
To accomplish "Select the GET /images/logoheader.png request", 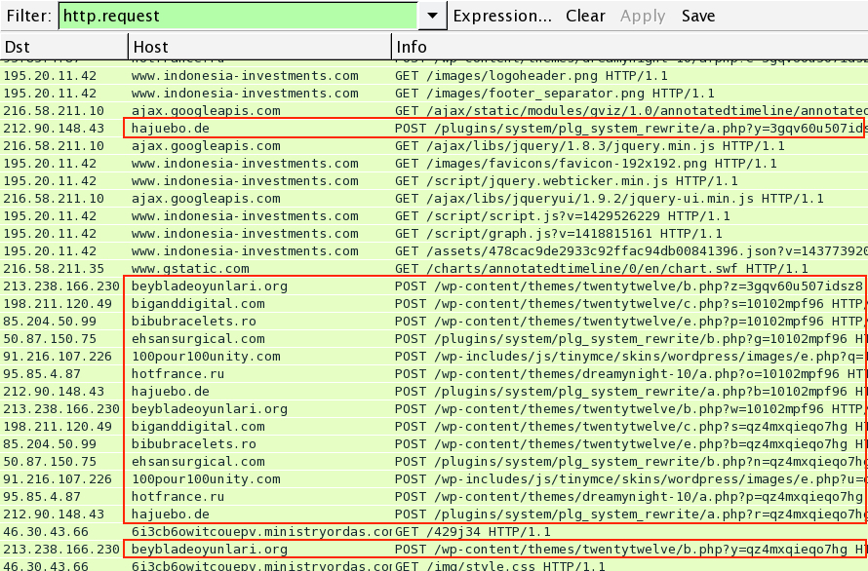I will pyautogui.click(x=434, y=76).
